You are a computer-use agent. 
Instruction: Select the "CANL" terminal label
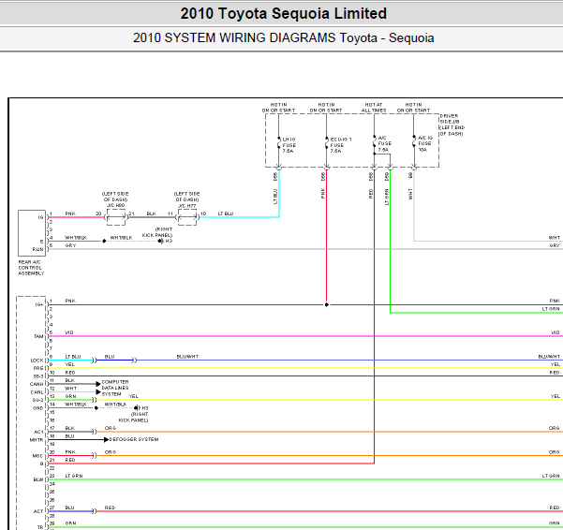(x=37, y=392)
